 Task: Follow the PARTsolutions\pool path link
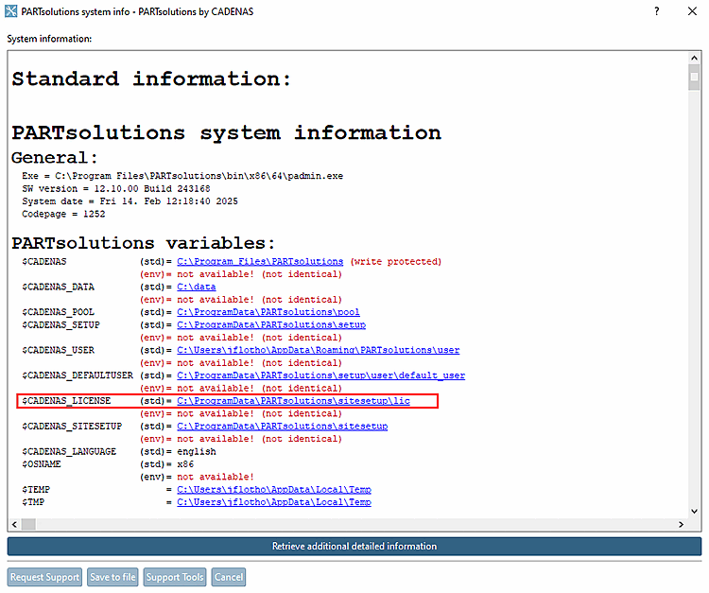268,312
